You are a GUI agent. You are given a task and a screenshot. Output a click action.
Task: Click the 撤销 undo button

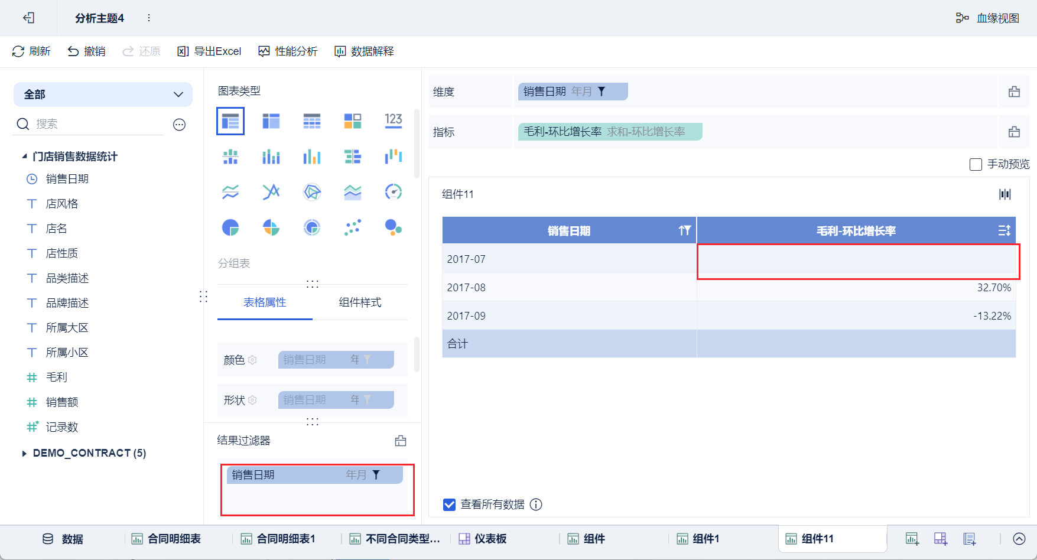click(x=86, y=51)
